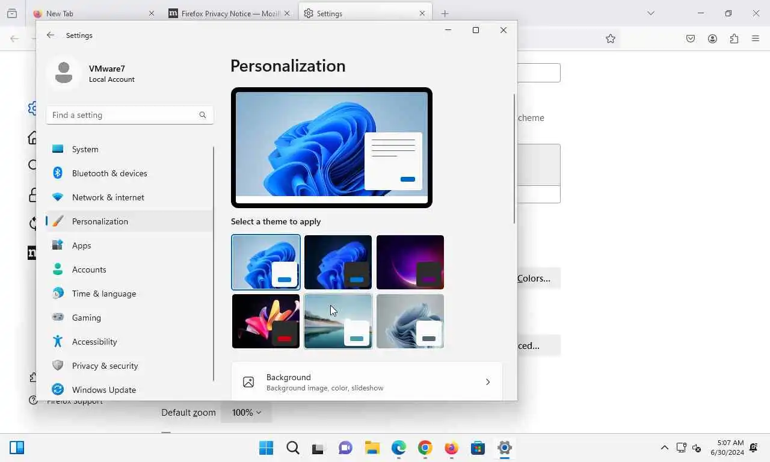This screenshot has width=770, height=462.
Task: Switch to Firefox via taskbar icon
Action: (452, 448)
